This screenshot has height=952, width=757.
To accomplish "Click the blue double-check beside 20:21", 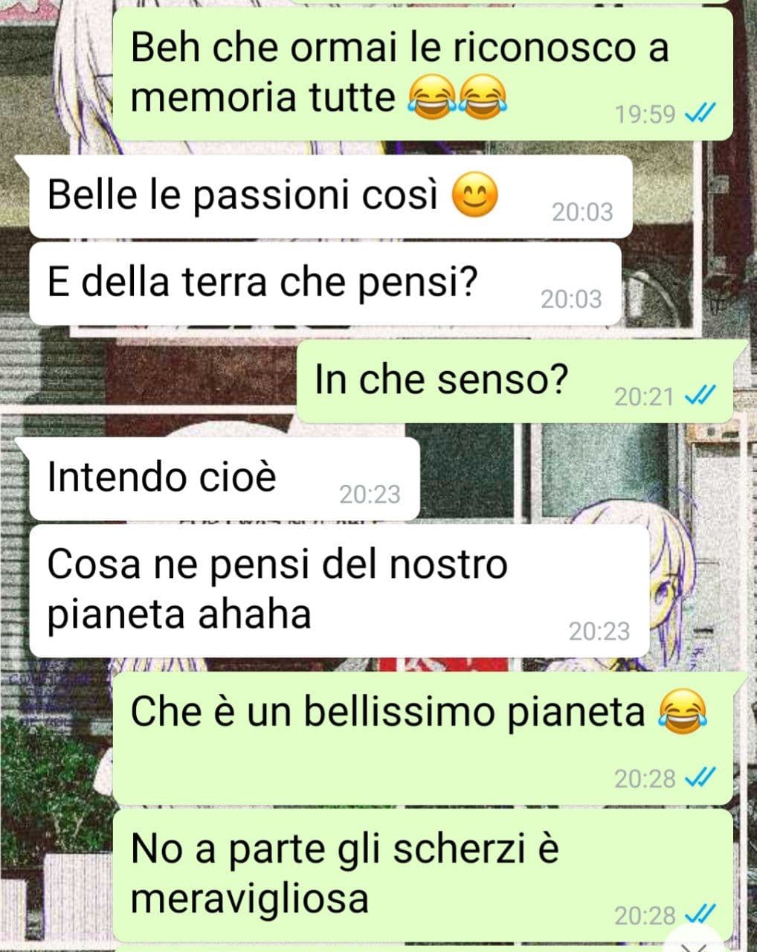I will (x=699, y=396).
